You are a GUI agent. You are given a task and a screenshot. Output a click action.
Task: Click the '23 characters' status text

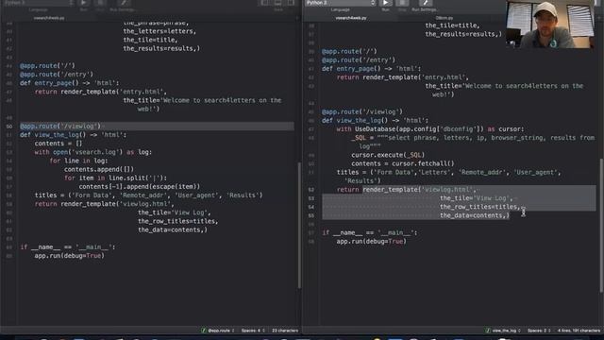pyautogui.click(x=285, y=331)
